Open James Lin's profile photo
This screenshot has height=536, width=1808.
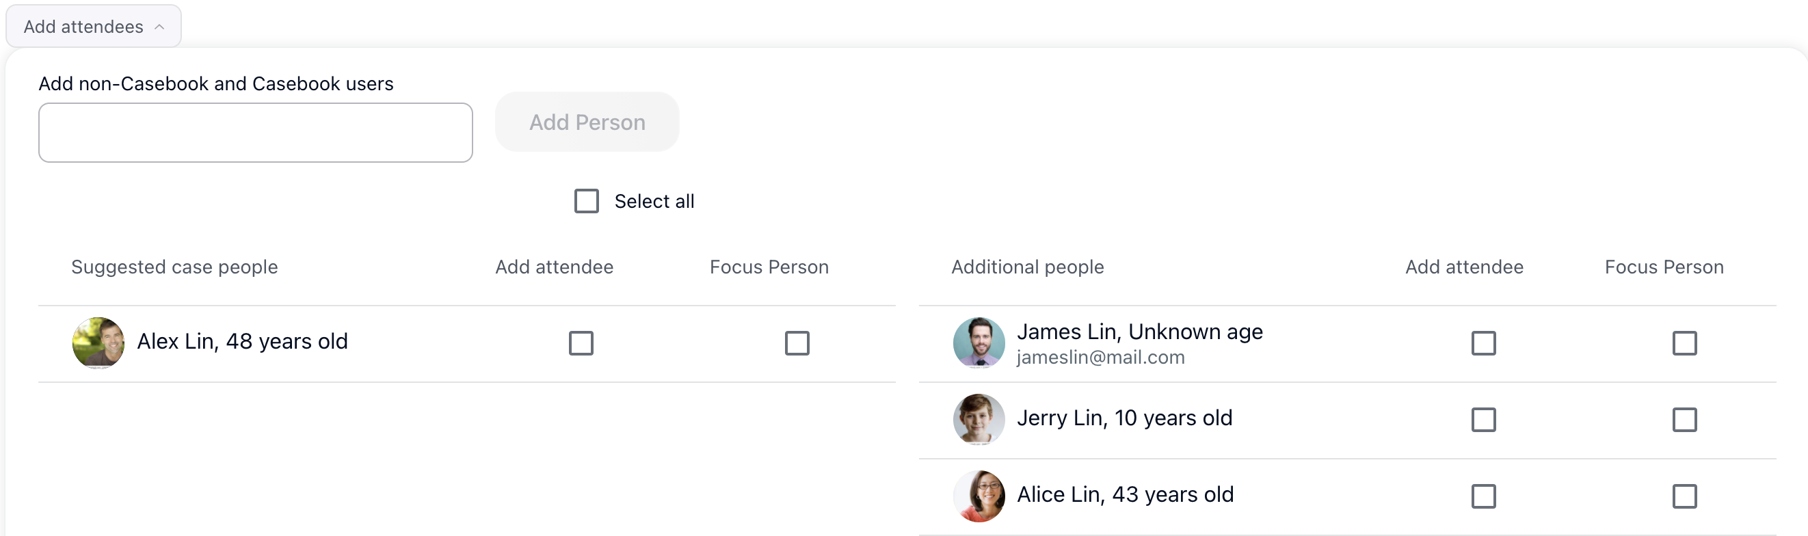[979, 343]
